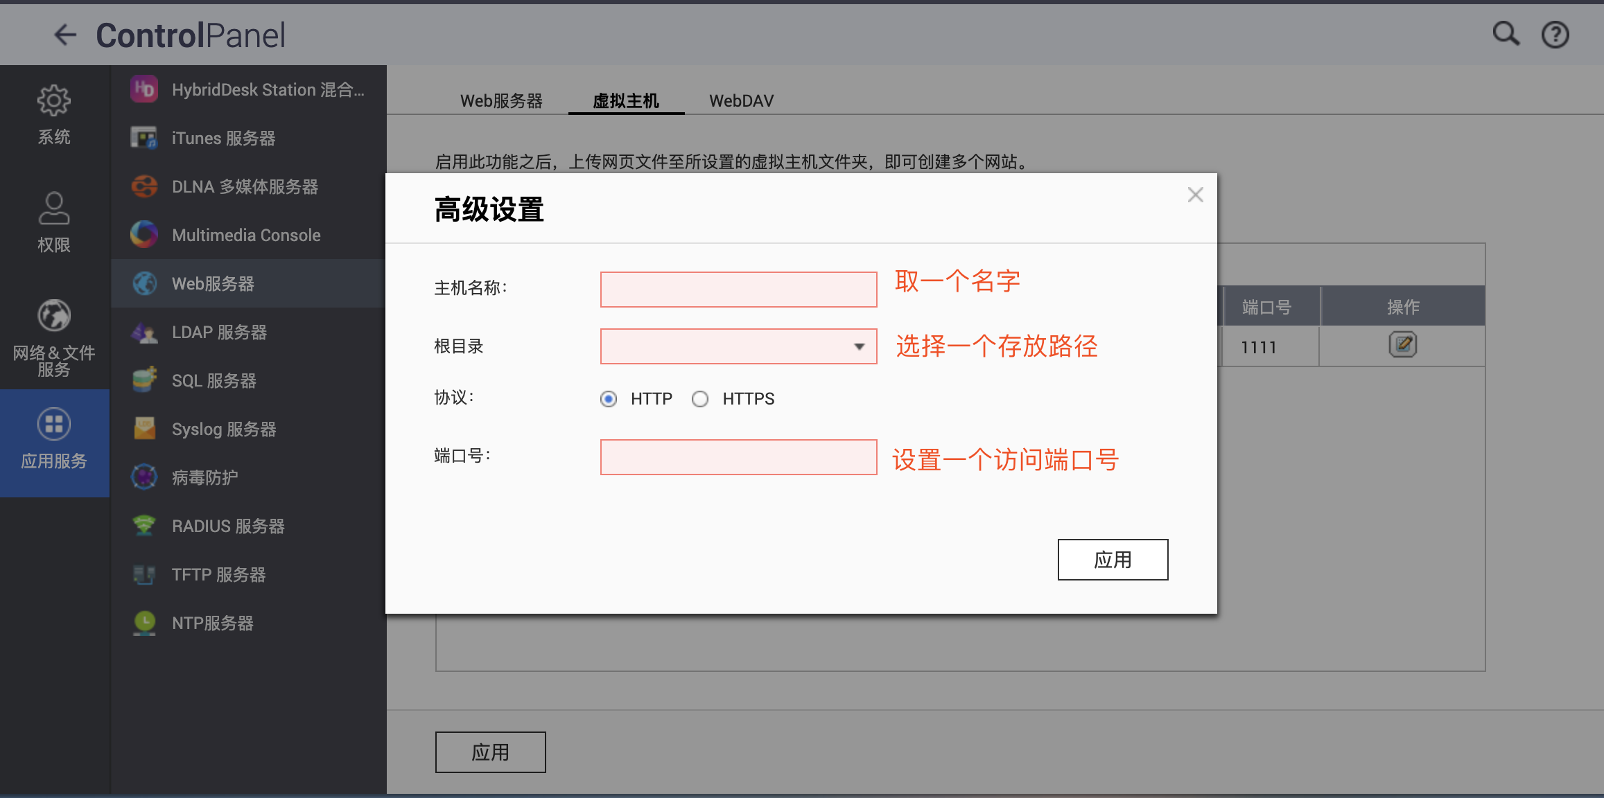
Task: Click the RADIUS 服务器 icon
Action: 144,526
